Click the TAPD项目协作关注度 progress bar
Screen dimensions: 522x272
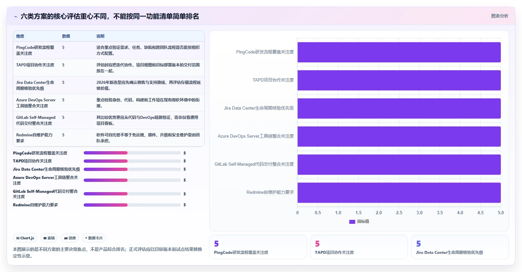point(132,161)
